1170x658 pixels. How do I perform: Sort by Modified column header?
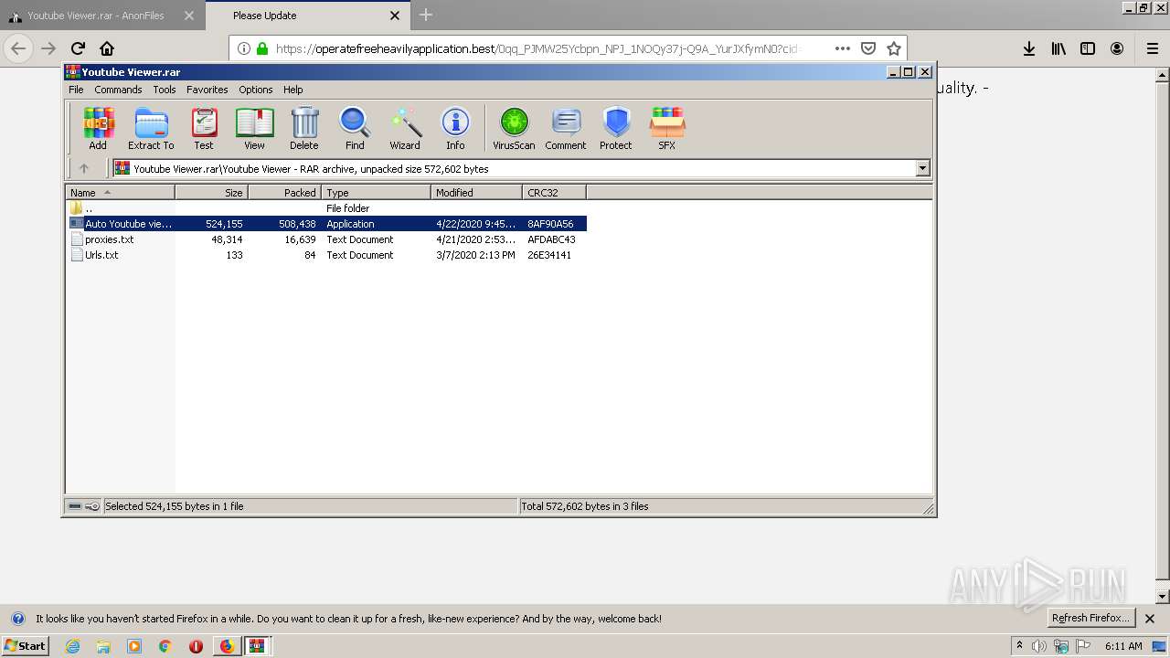click(476, 193)
